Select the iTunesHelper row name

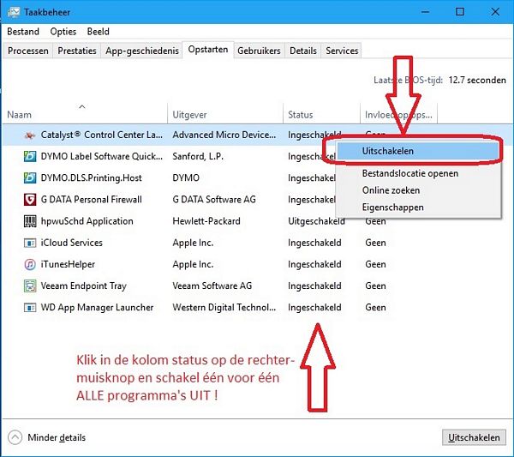68,264
